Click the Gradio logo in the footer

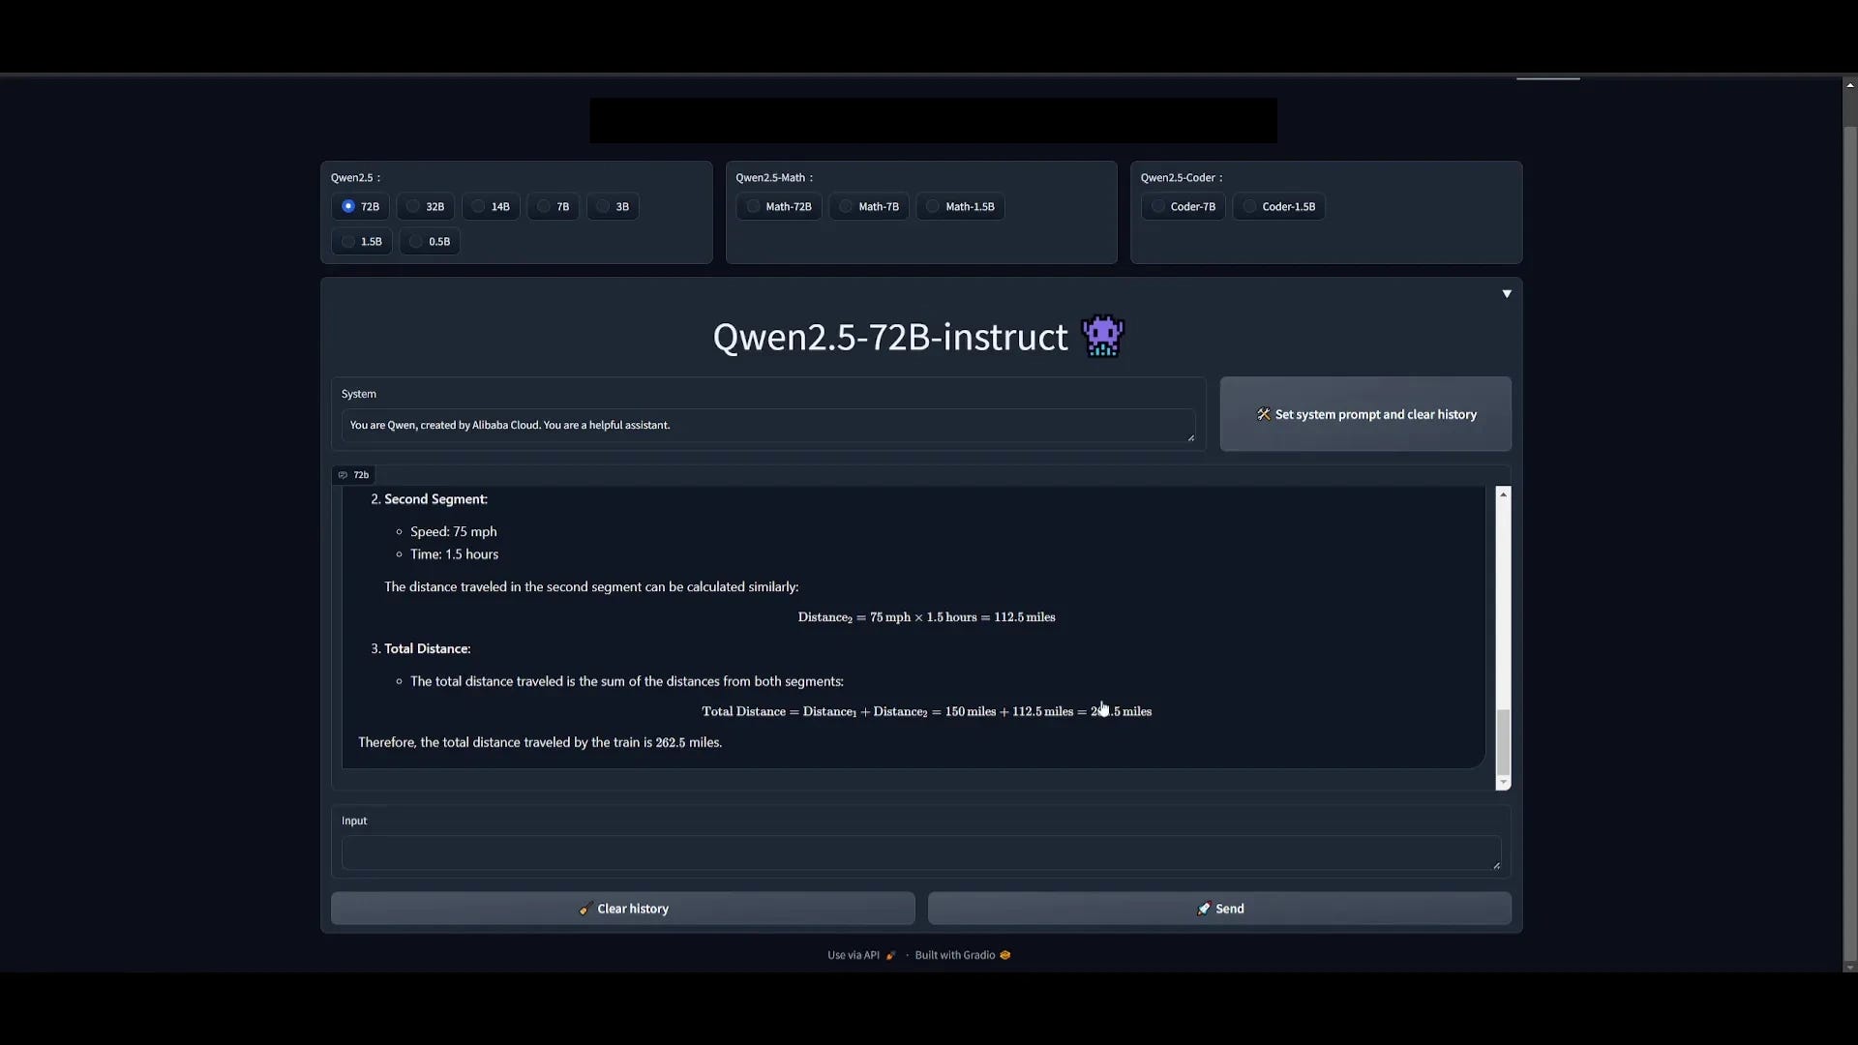(1003, 955)
